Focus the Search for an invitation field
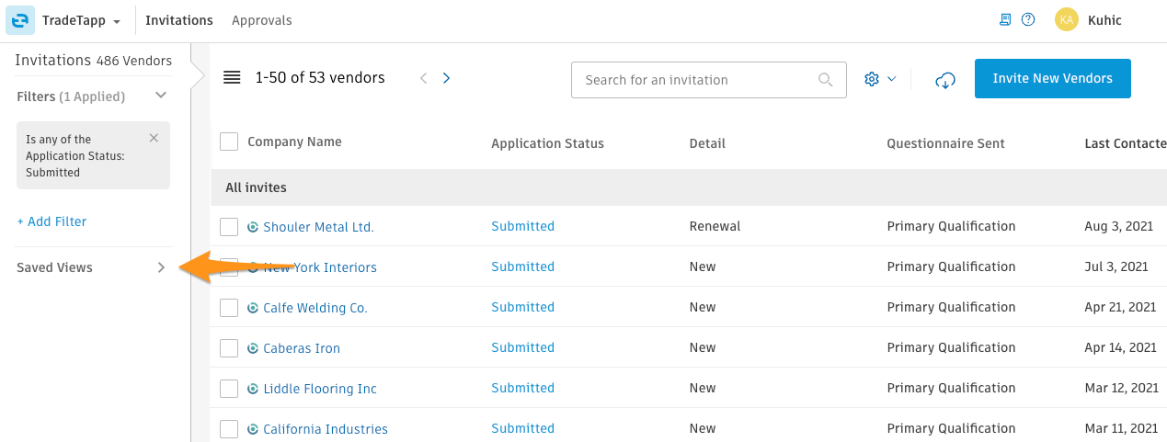The width and height of the screenshot is (1167, 442). [x=709, y=80]
